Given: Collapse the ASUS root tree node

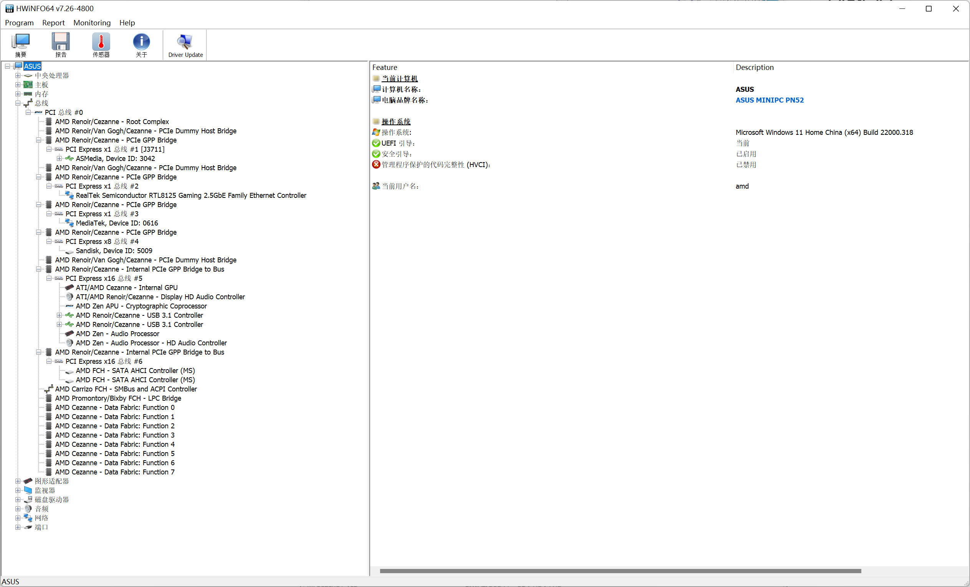Looking at the screenshot, I should coord(7,66).
